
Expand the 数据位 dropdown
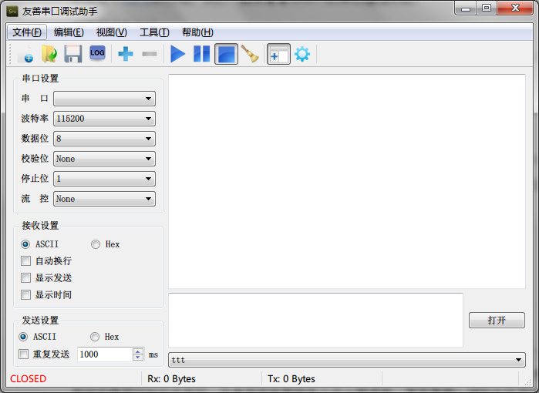pyautogui.click(x=105, y=139)
